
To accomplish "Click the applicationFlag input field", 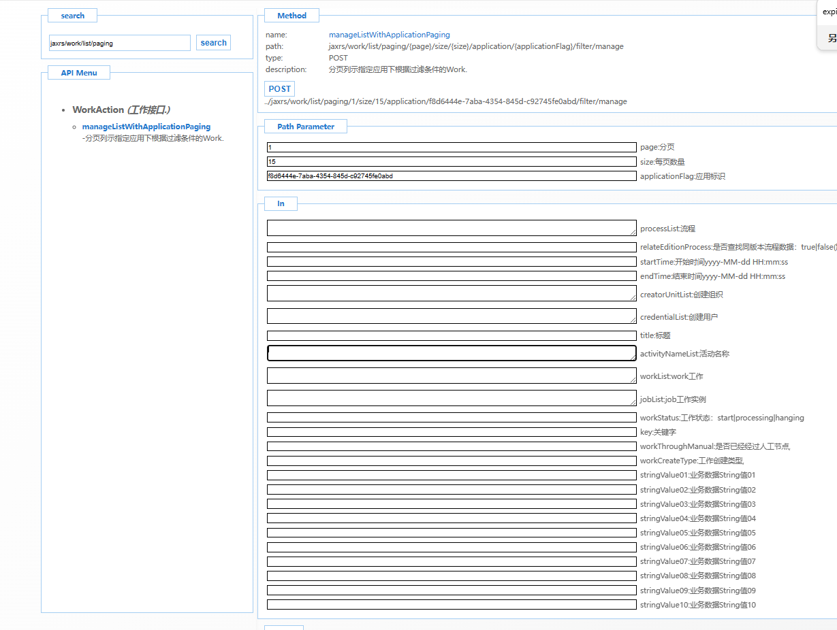I will tap(451, 176).
